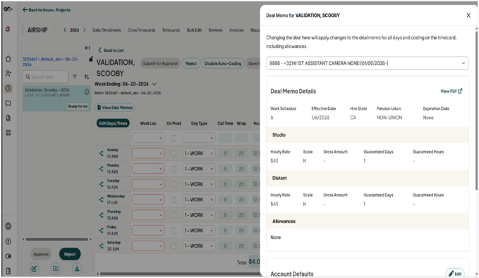Toggle the dark mode icon in sidebar
This screenshot has width=479, height=278.
point(8,256)
